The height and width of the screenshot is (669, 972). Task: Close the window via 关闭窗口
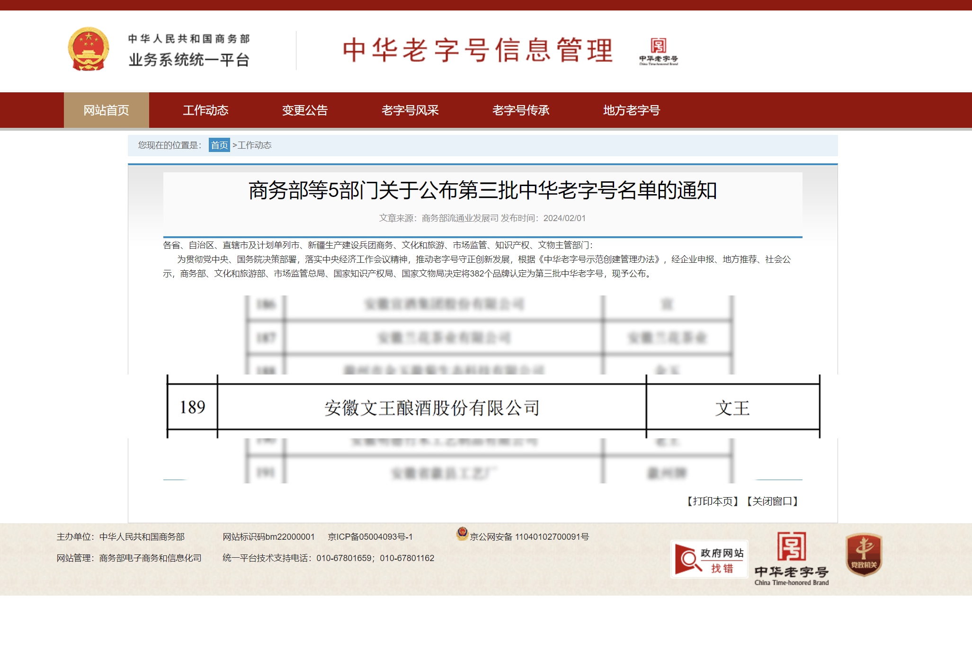(772, 501)
